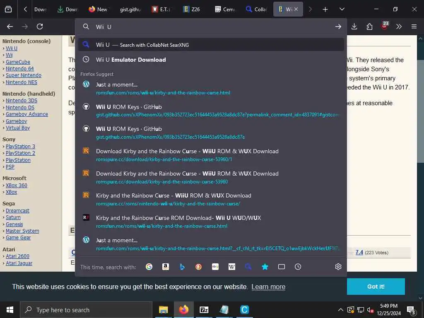Click the taskbar search box
Screen dimensions: 424x318
(86, 310)
